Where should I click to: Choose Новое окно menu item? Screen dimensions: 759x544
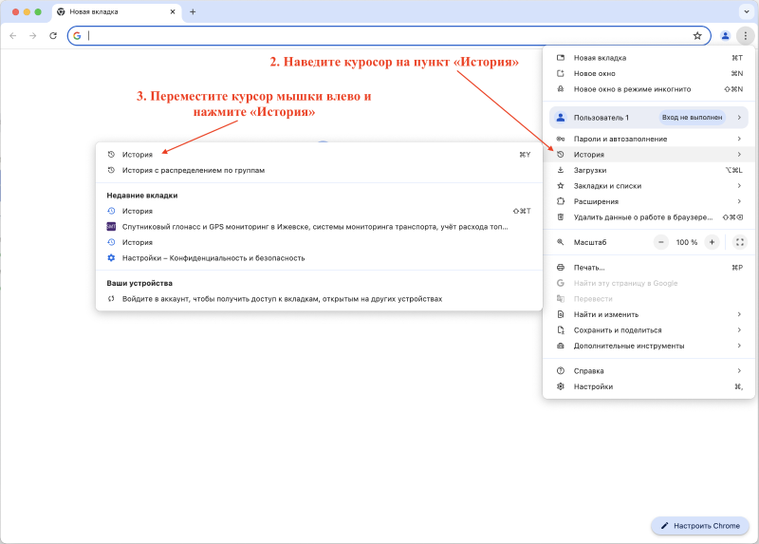coord(649,74)
